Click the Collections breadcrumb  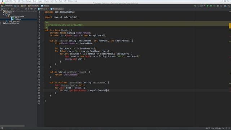pos(7,6)
